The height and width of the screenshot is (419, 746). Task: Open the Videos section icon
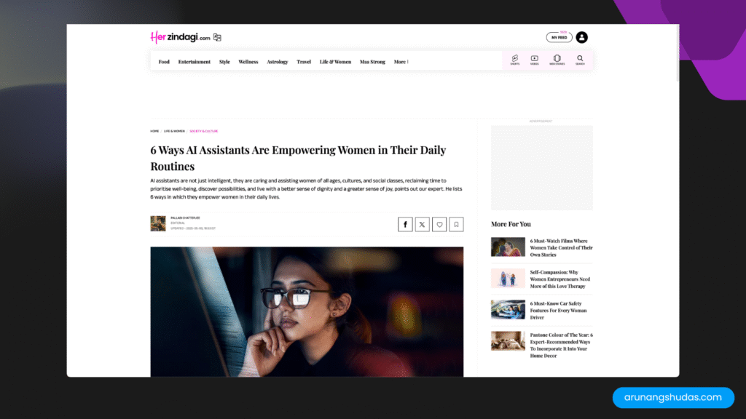point(534,60)
